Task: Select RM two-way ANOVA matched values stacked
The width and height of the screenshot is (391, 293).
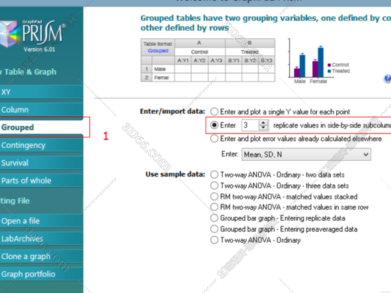Action: (215, 196)
